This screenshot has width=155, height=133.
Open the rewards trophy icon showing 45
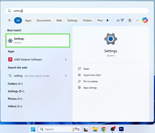(x=120, y=20)
